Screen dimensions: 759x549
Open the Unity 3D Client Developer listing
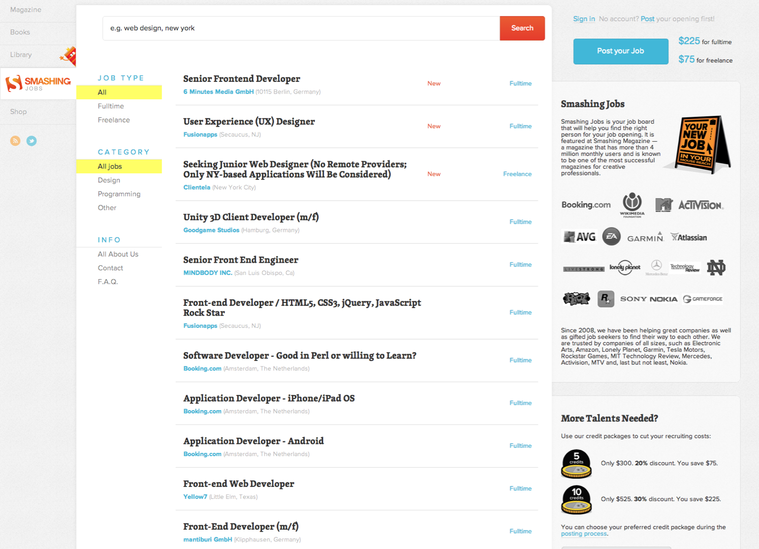click(x=251, y=217)
